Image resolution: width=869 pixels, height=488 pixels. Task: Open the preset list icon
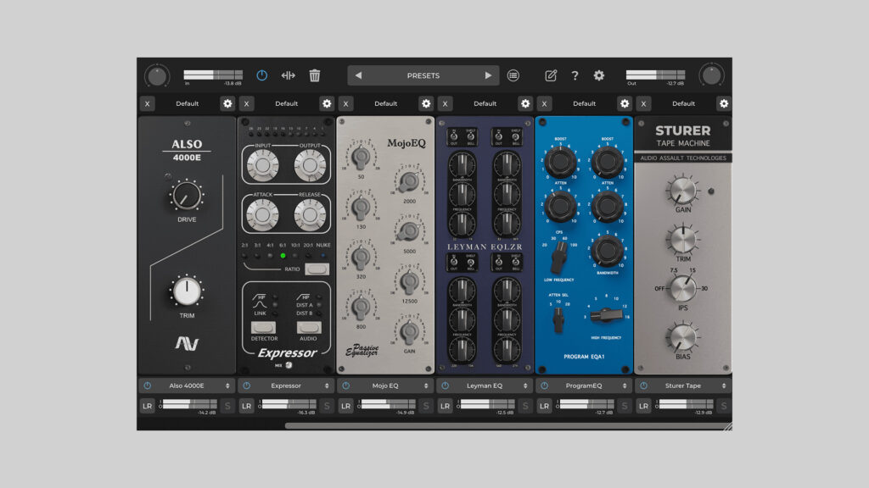click(513, 75)
